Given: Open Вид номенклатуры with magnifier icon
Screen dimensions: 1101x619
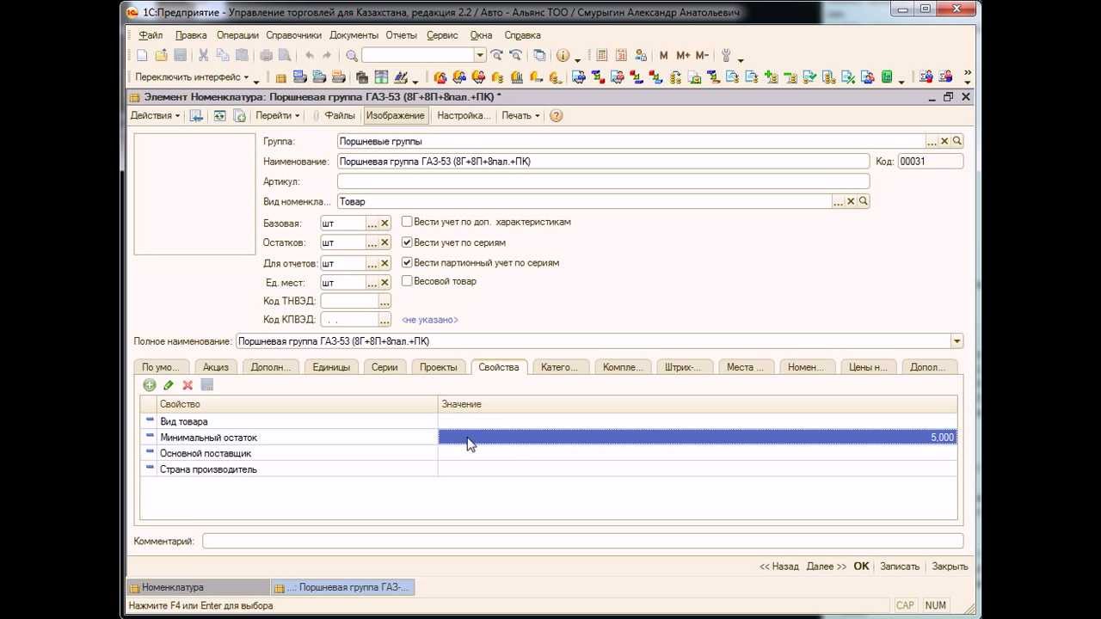Looking at the screenshot, I should (864, 201).
